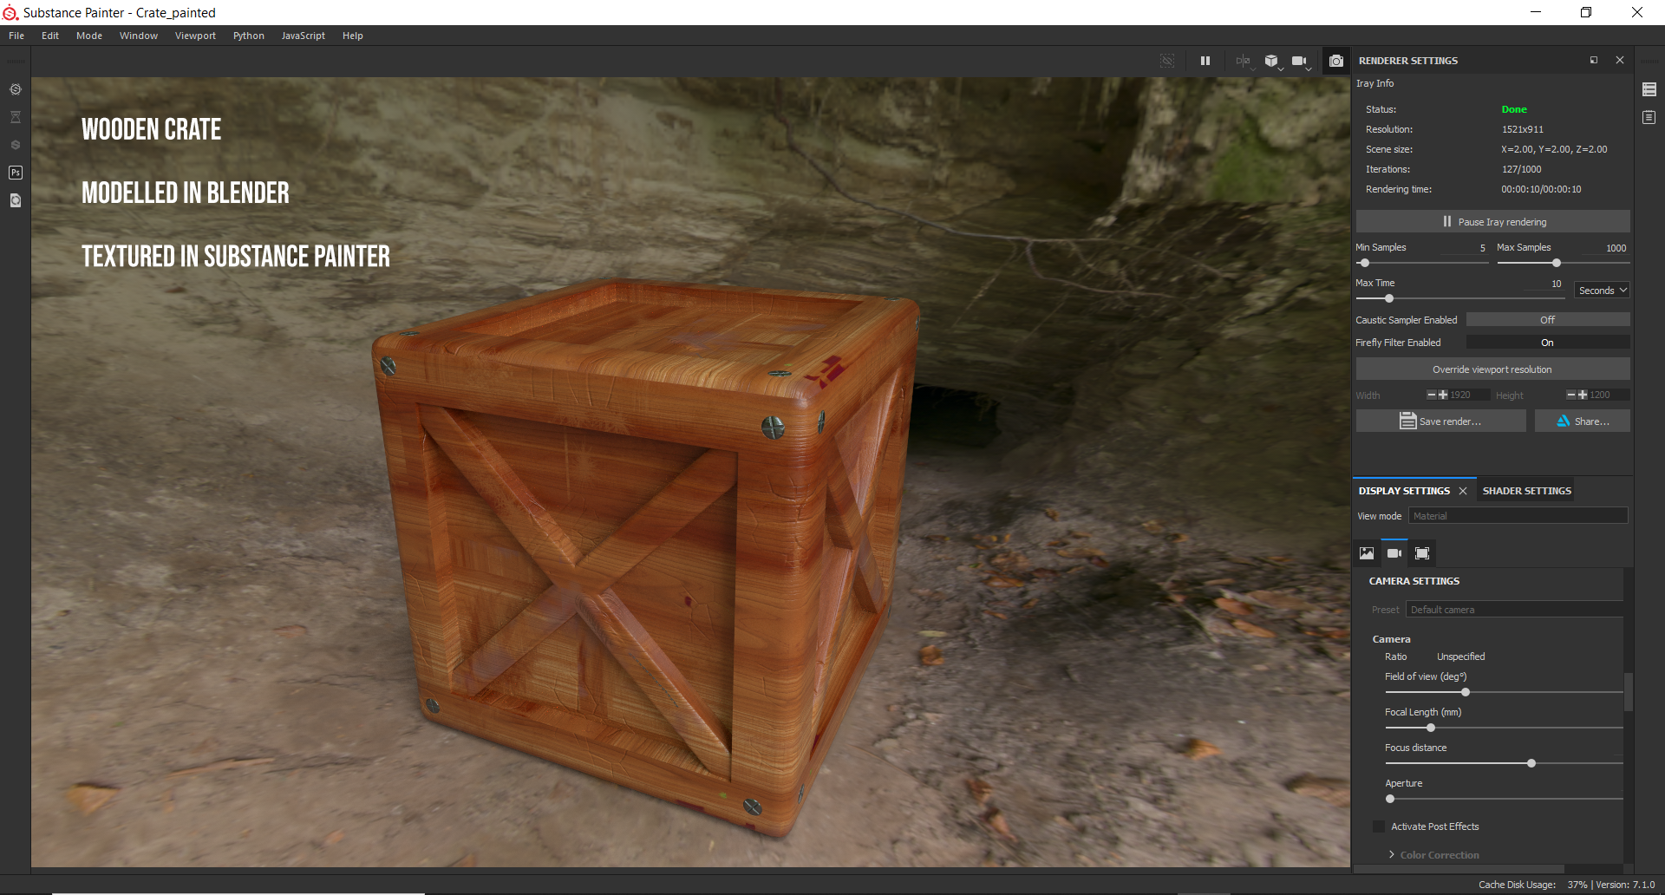Close the Display Settings tab
The width and height of the screenshot is (1665, 895).
point(1463,491)
